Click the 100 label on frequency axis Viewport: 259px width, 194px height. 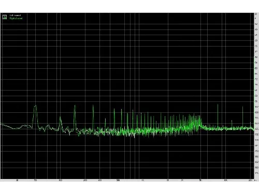pyautogui.click(x=60, y=181)
